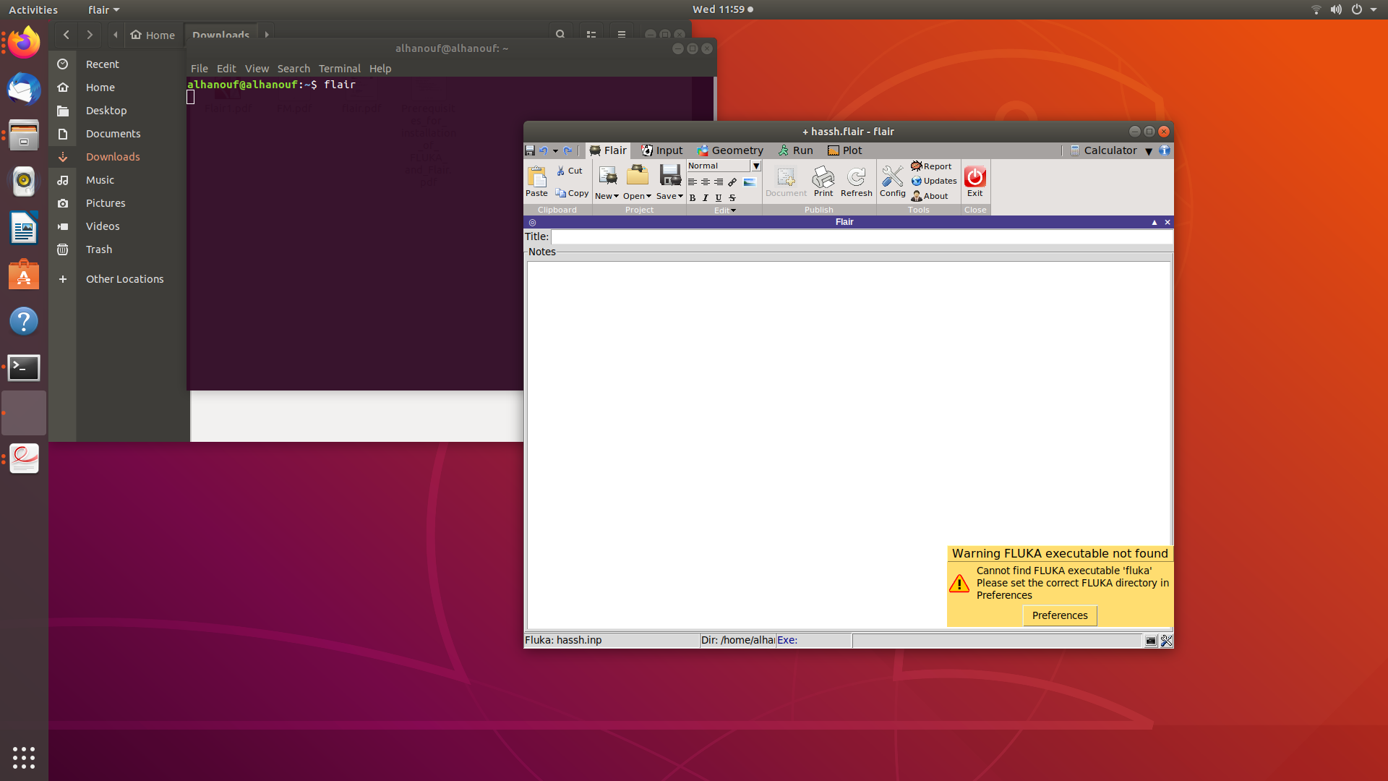1388x781 pixels.
Task: Expand the arrow menu next to Calculator
Action: pyautogui.click(x=1149, y=151)
